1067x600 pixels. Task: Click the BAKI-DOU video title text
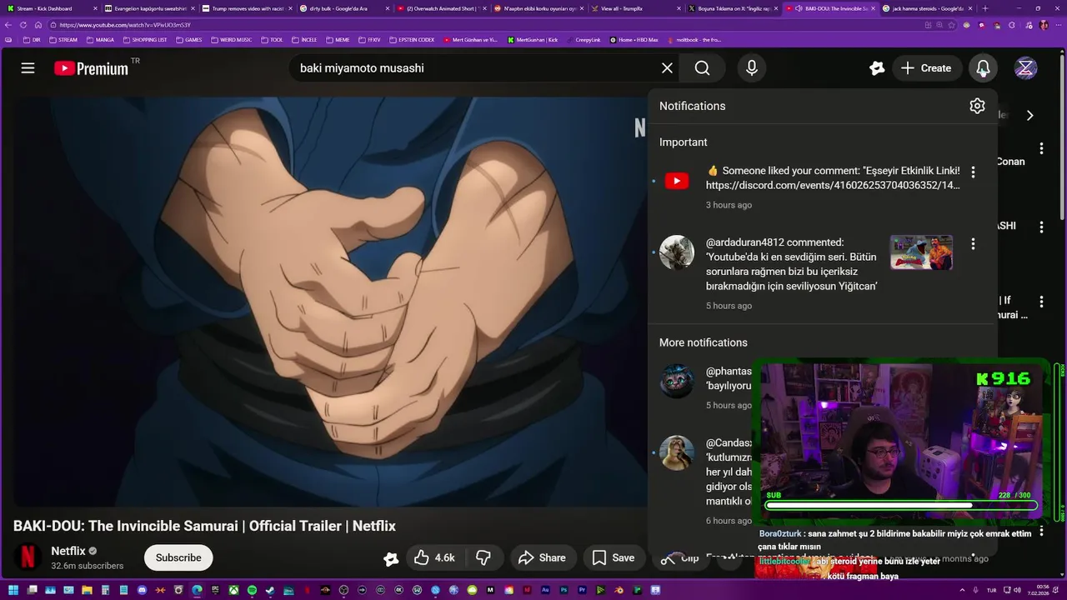click(x=204, y=526)
